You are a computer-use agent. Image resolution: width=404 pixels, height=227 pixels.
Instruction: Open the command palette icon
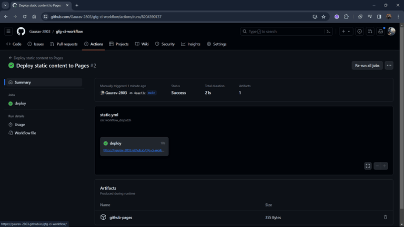tap(328, 32)
